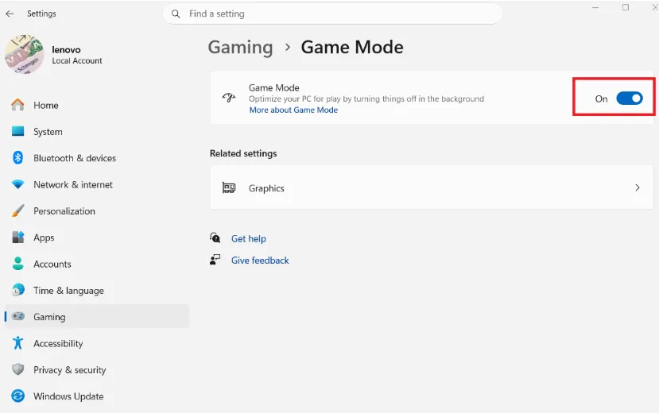Open Personalization settings
The image size is (659, 413).
pyautogui.click(x=97, y=210)
